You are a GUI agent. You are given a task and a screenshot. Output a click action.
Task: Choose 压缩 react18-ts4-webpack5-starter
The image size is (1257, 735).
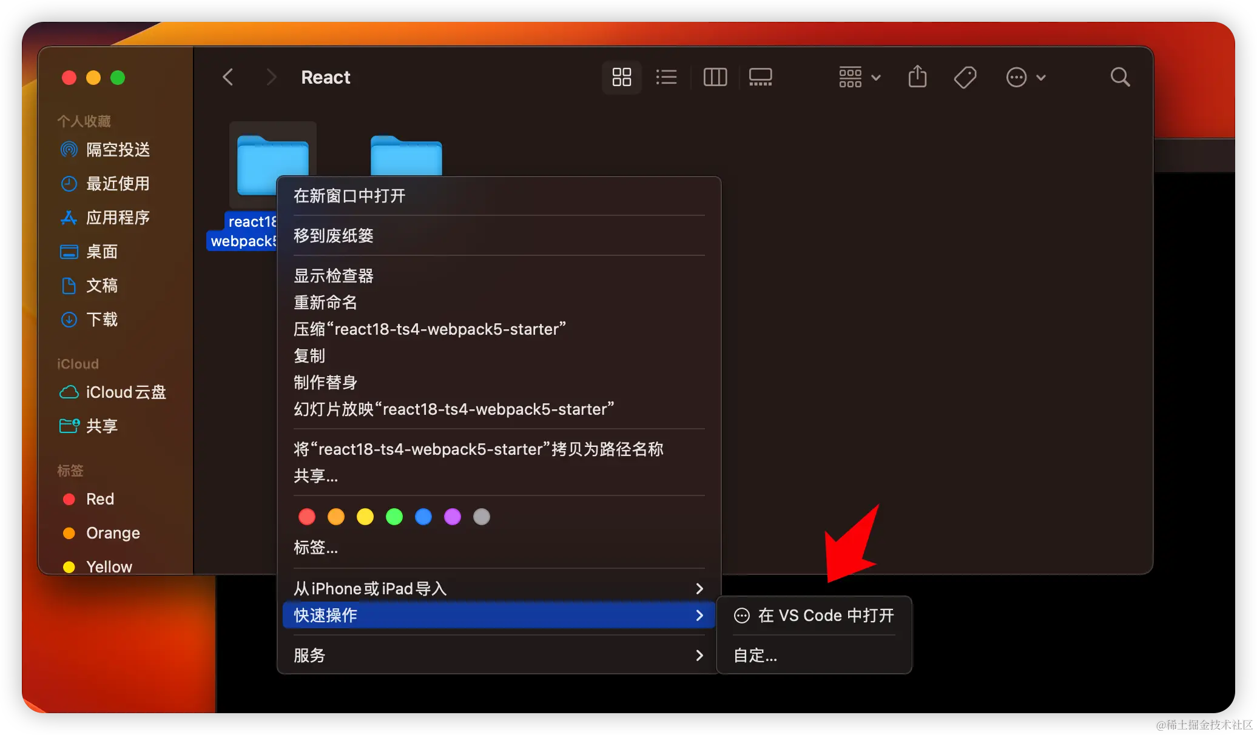[499, 329]
